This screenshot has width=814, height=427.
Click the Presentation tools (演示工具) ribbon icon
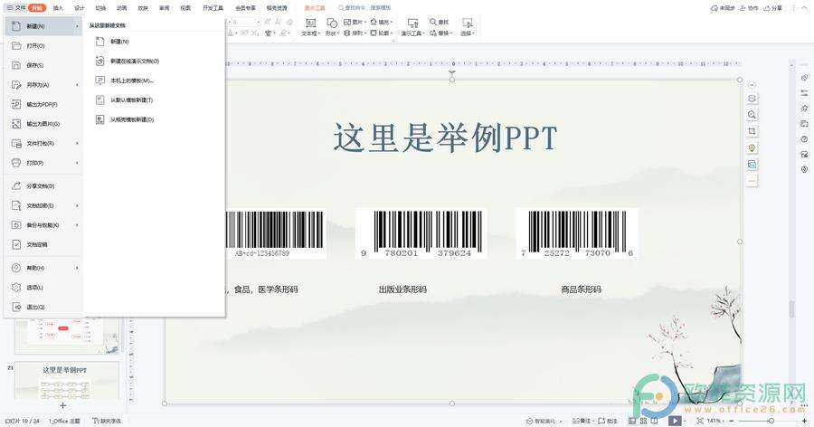coord(412,23)
